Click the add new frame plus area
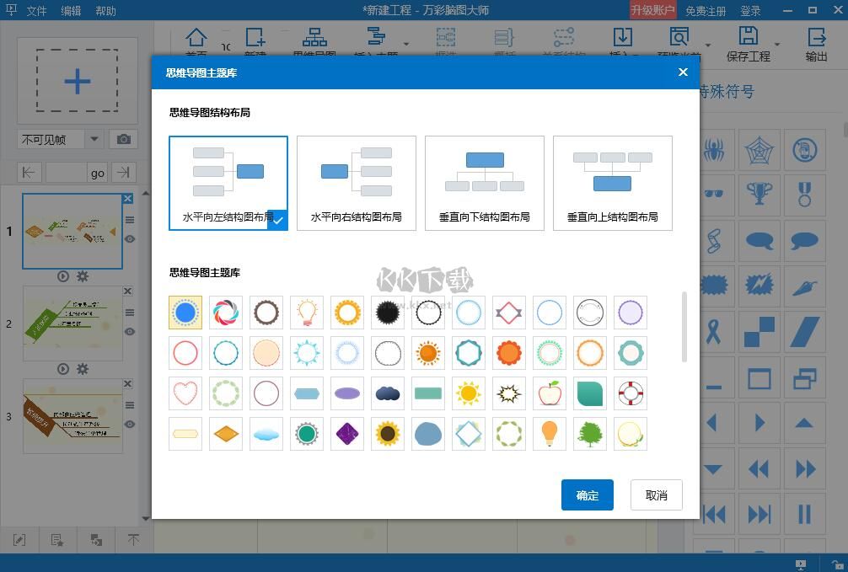The width and height of the screenshot is (848, 572). [x=77, y=81]
